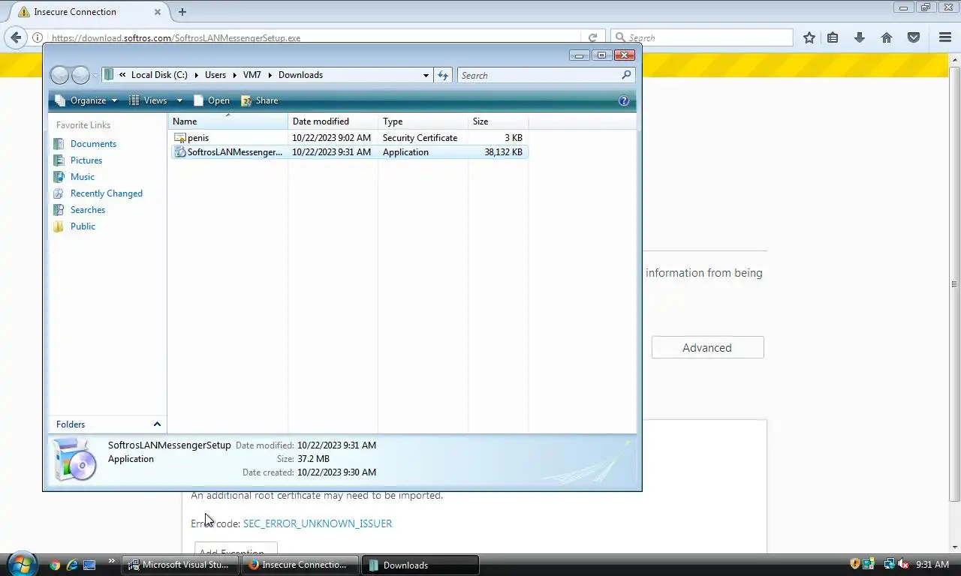Click the Explorer search input field

pos(539,75)
